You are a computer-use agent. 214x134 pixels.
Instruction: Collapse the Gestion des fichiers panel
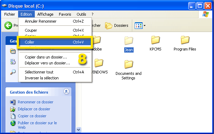pos(66,91)
